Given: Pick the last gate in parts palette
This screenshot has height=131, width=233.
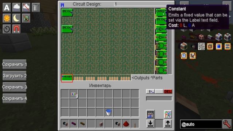Looking at the screenshot, I should pos(161,70).
